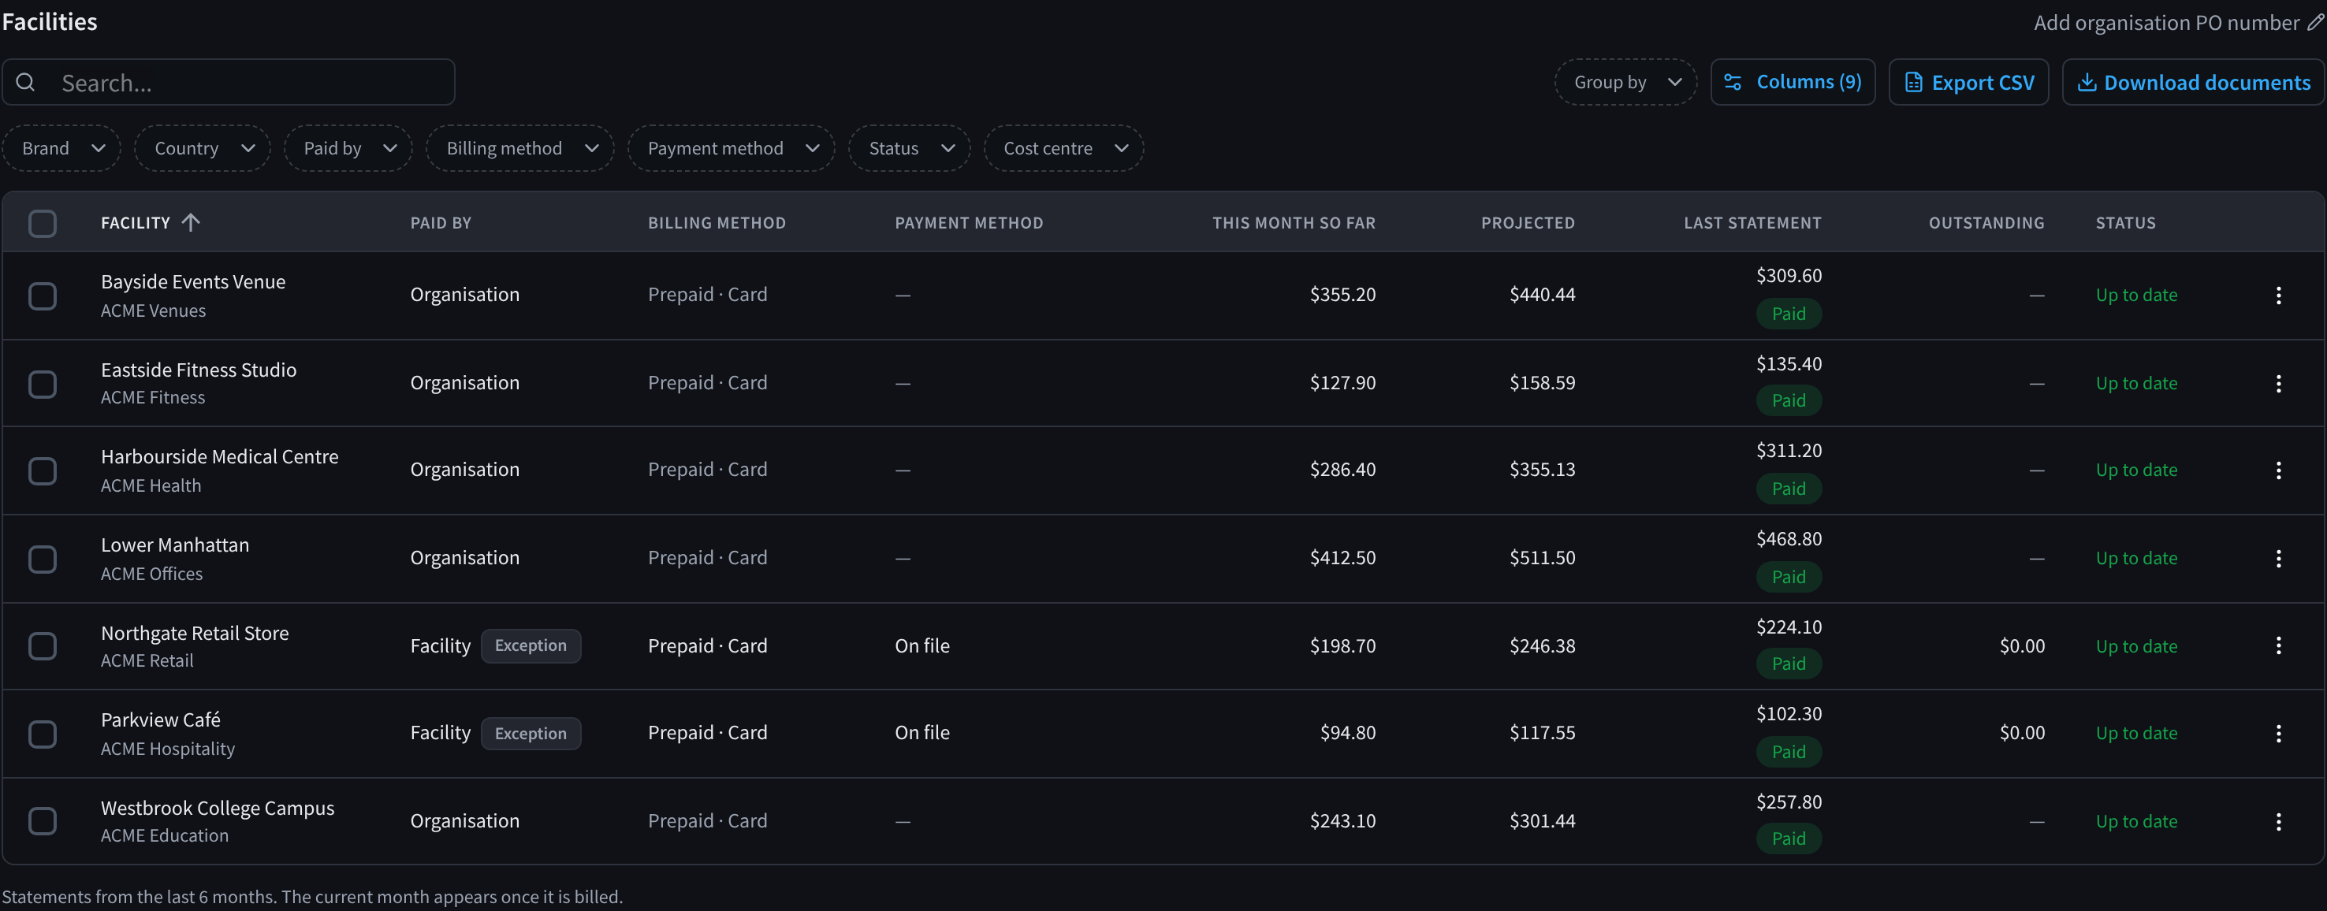This screenshot has width=2327, height=911.
Task: Select the Northgate Retail Store checkbox
Action: coord(43,645)
